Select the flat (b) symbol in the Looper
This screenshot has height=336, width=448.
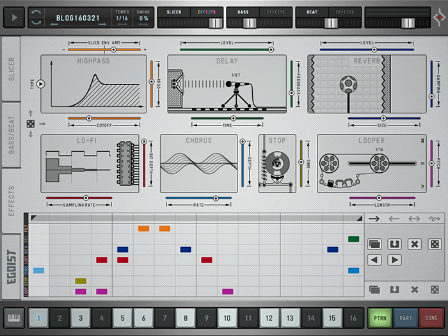pyautogui.click(x=422, y=186)
